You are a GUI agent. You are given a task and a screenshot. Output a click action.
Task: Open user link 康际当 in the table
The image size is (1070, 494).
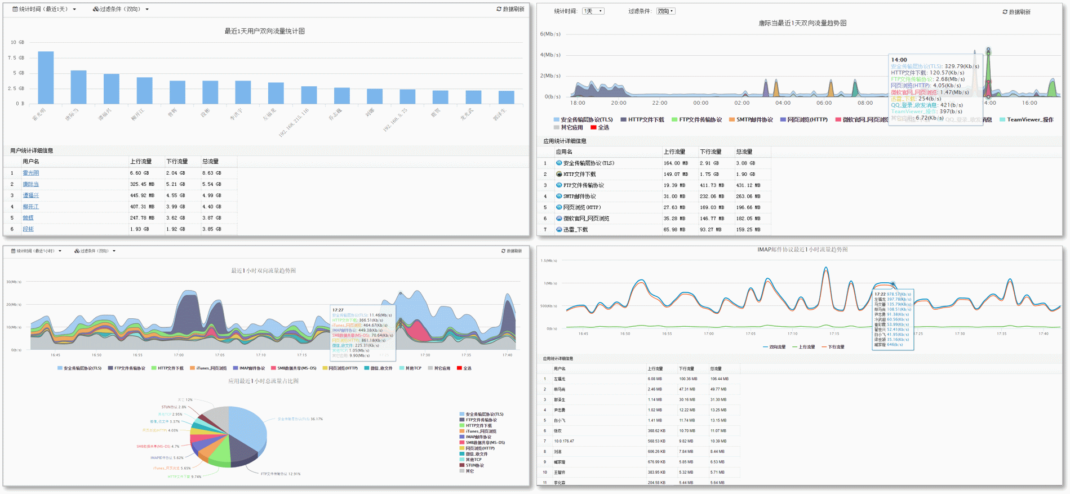31,184
